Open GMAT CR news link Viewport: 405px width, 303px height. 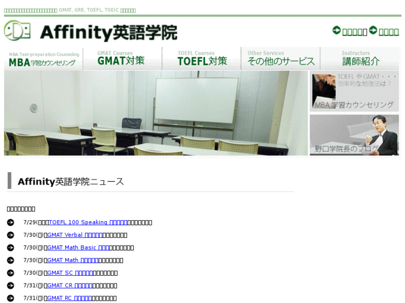70,285
